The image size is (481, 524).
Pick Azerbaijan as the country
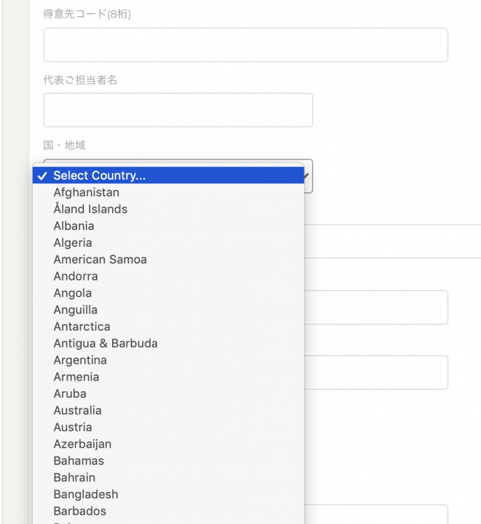[x=82, y=444]
